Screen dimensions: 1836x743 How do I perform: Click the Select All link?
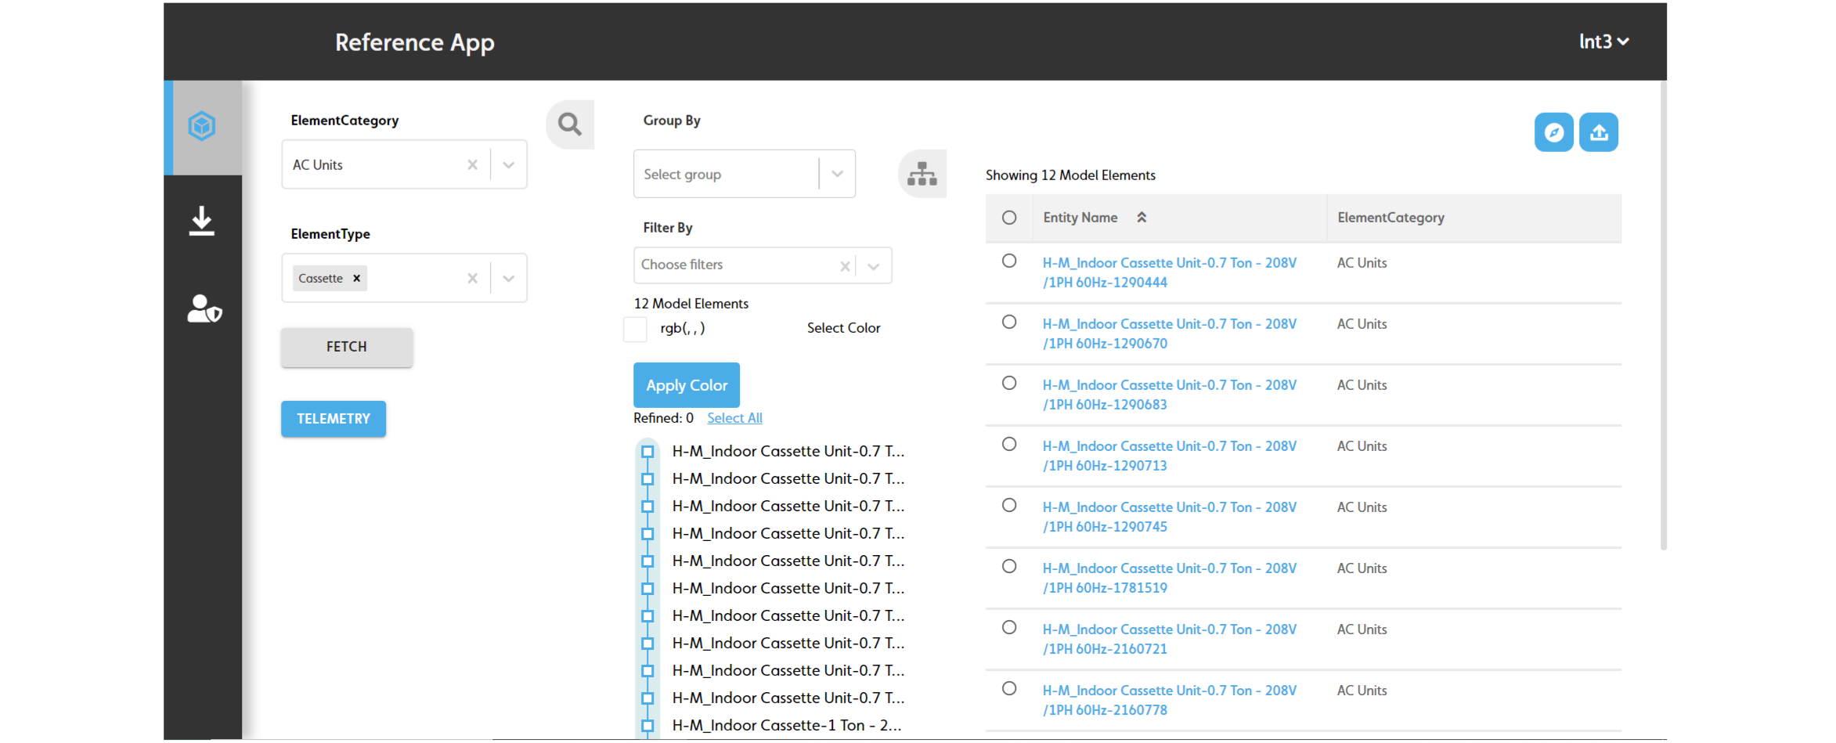click(x=734, y=418)
